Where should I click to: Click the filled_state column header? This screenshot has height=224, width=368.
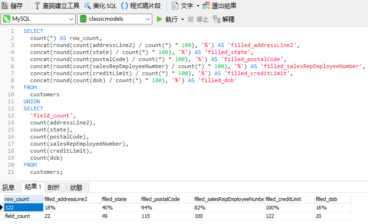120,199
